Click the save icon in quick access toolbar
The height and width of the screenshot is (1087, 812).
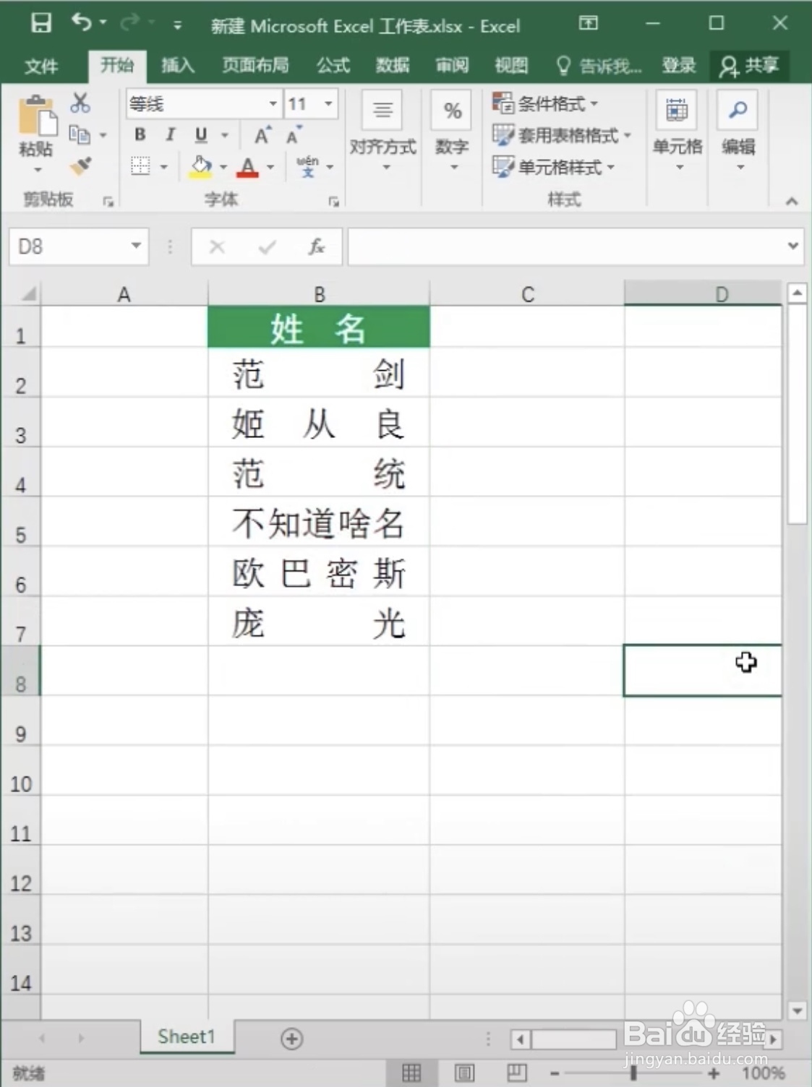click(41, 24)
